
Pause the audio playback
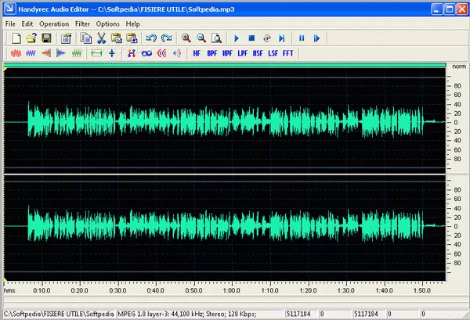point(302,38)
